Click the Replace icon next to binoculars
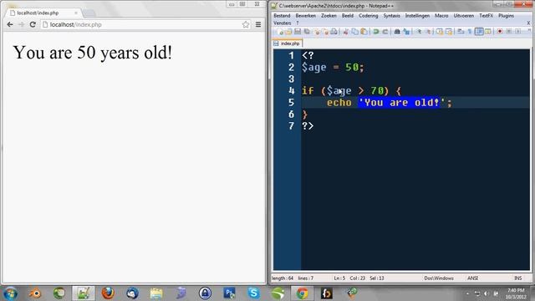535x301 pixels. 406,32
